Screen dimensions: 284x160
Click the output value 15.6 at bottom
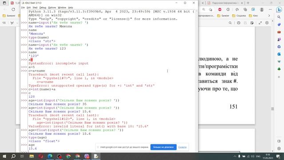click(32, 148)
